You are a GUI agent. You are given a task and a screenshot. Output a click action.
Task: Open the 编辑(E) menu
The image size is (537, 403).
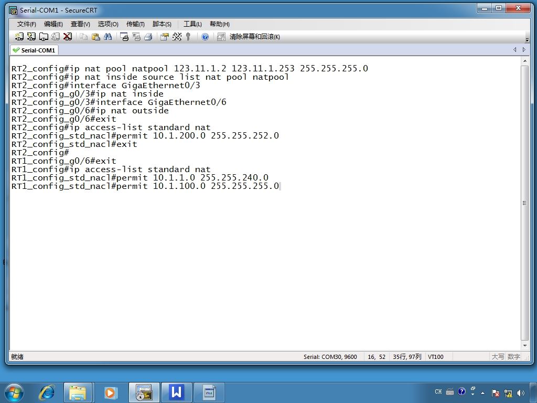click(x=53, y=24)
